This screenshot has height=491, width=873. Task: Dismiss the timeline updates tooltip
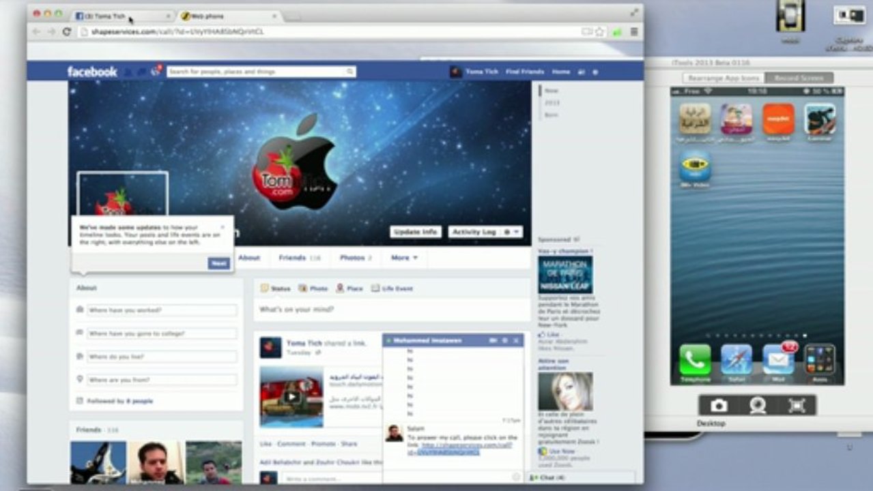223,227
